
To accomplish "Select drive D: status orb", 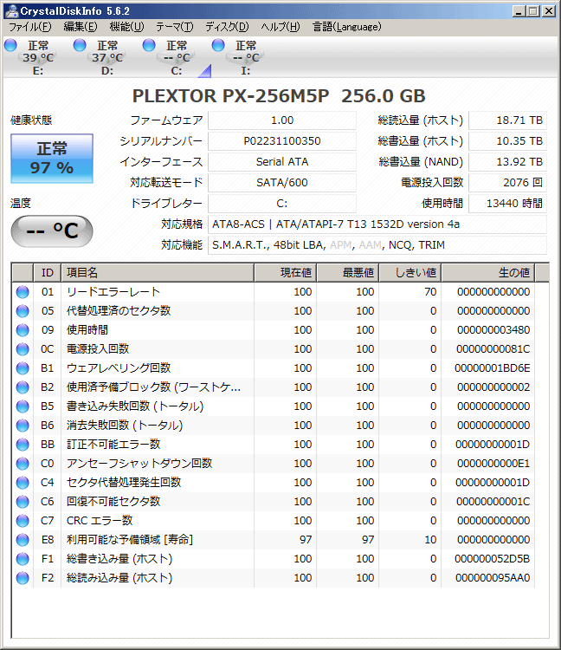I will point(80,45).
